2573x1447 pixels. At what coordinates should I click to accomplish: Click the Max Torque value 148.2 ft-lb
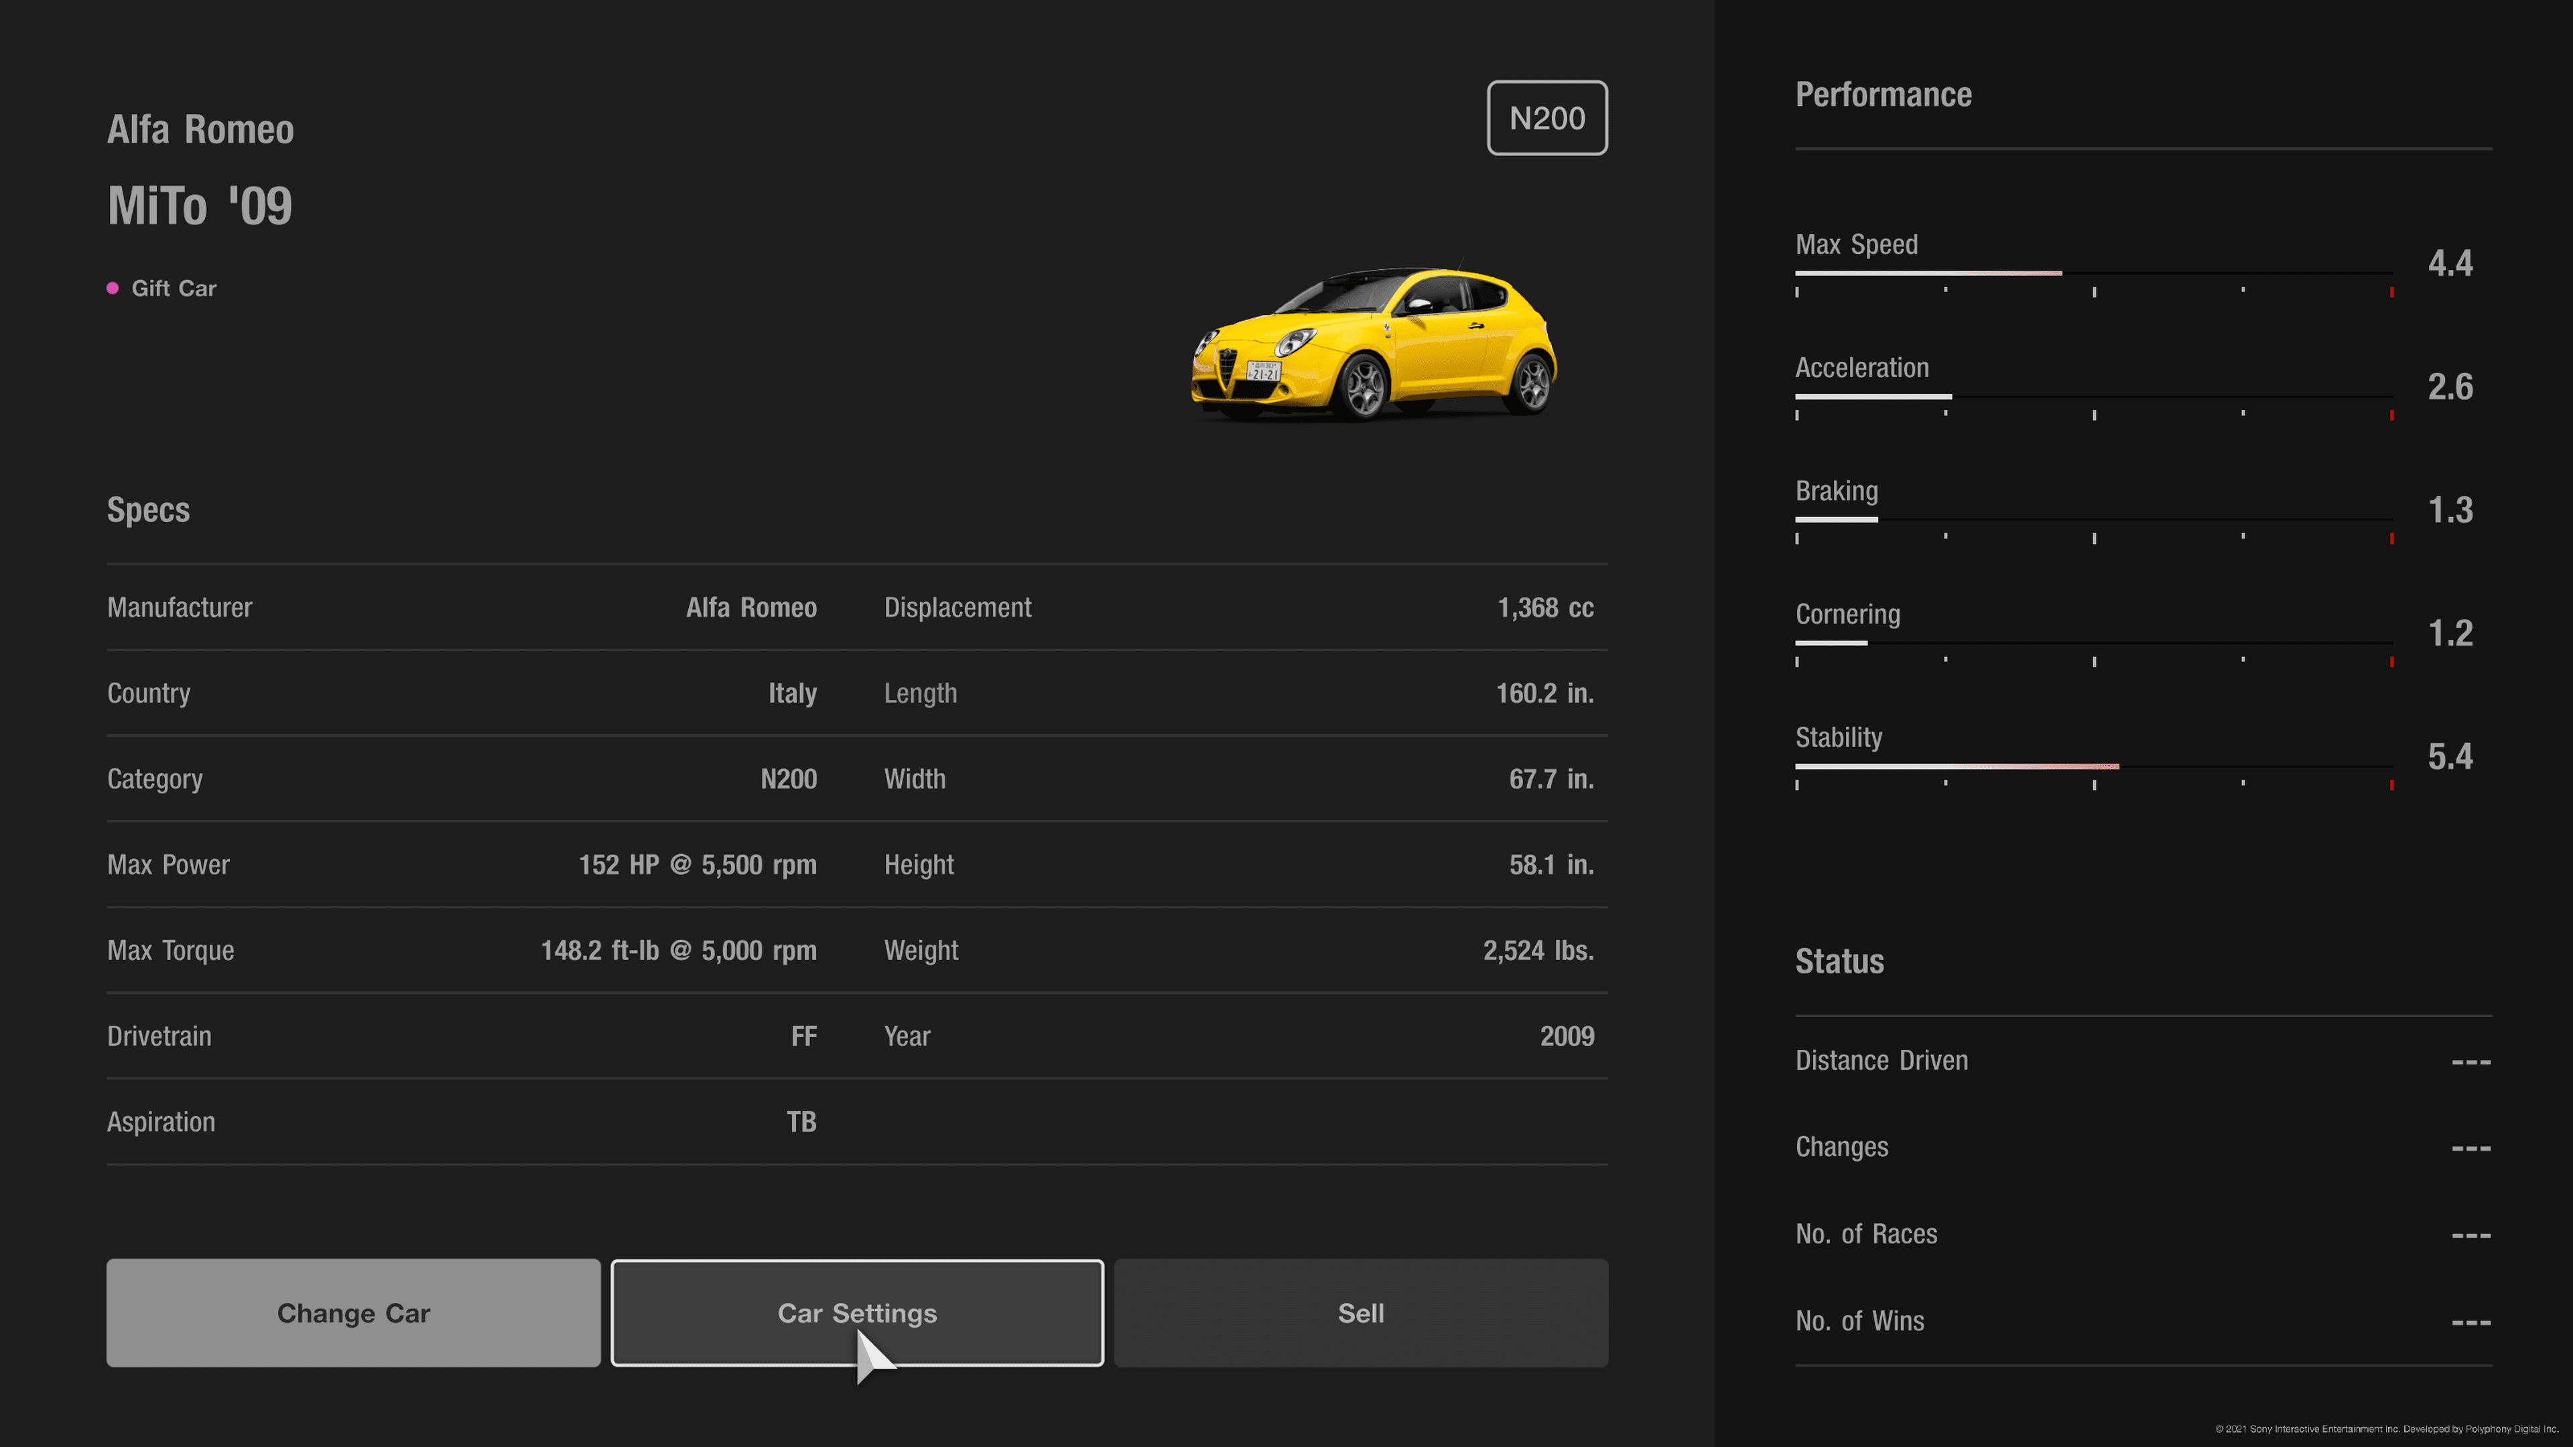tap(678, 951)
